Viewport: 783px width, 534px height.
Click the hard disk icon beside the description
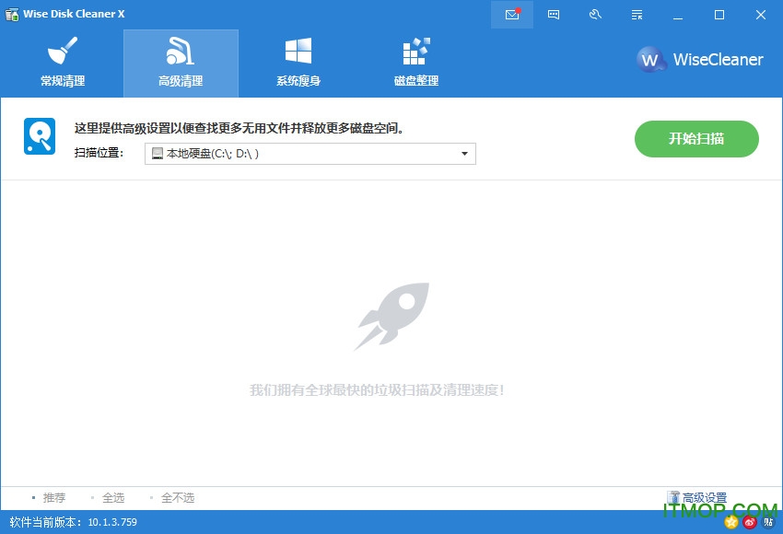[40, 136]
